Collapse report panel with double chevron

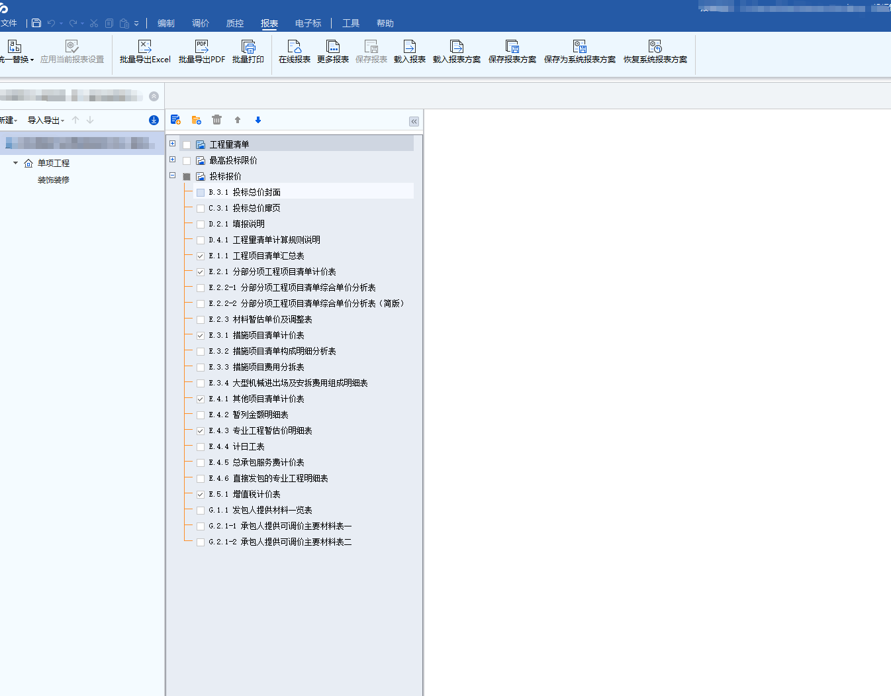pos(414,121)
